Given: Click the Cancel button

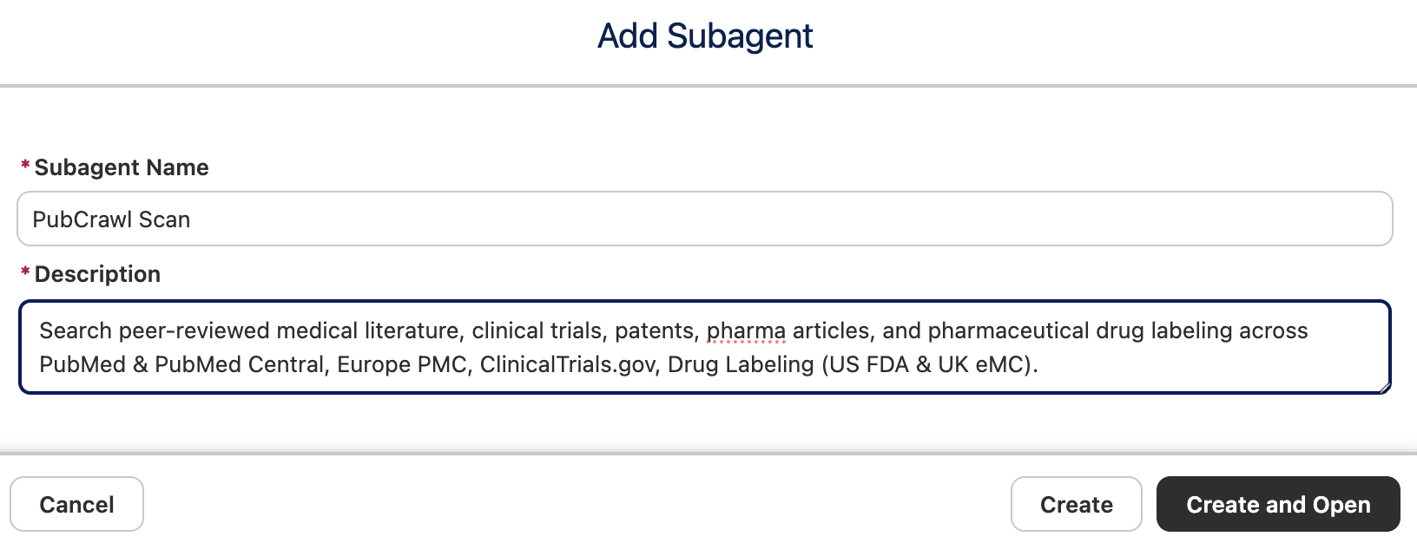Looking at the screenshot, I should tap(76, 504).
